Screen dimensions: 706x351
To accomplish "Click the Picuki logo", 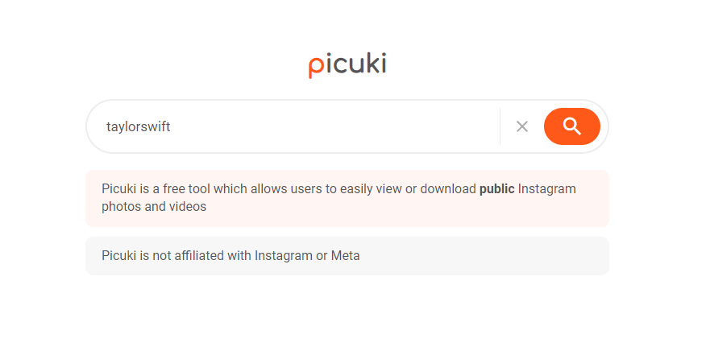I will tap(347, 65).
